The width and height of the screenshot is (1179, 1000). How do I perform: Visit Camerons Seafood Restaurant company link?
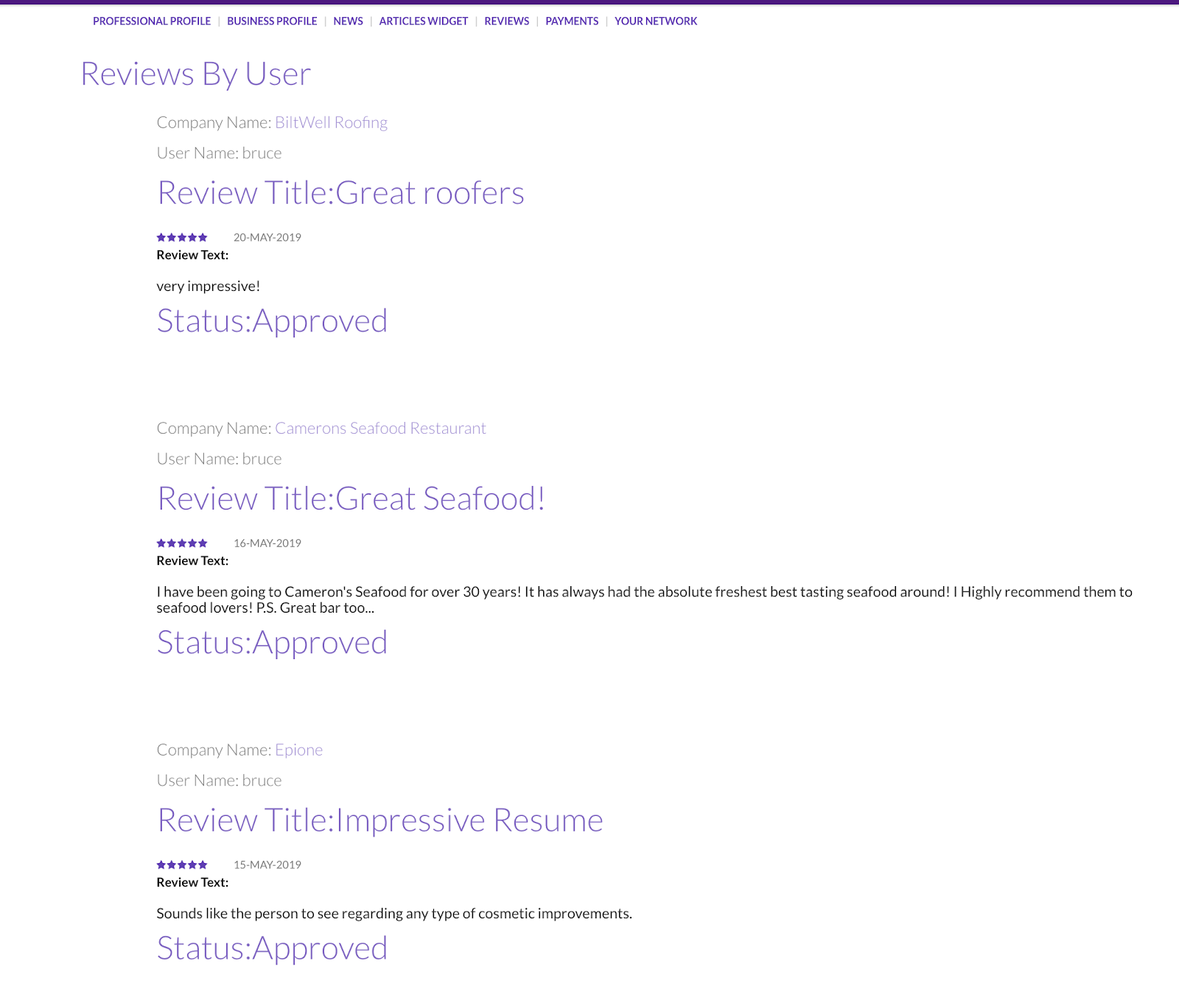point(380,428)
